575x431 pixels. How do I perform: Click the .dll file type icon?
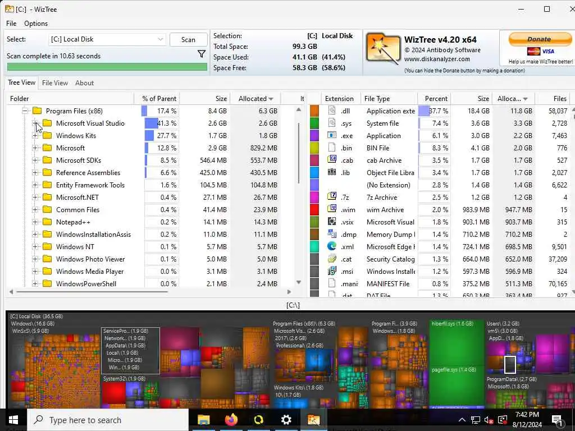coord(332,111)
